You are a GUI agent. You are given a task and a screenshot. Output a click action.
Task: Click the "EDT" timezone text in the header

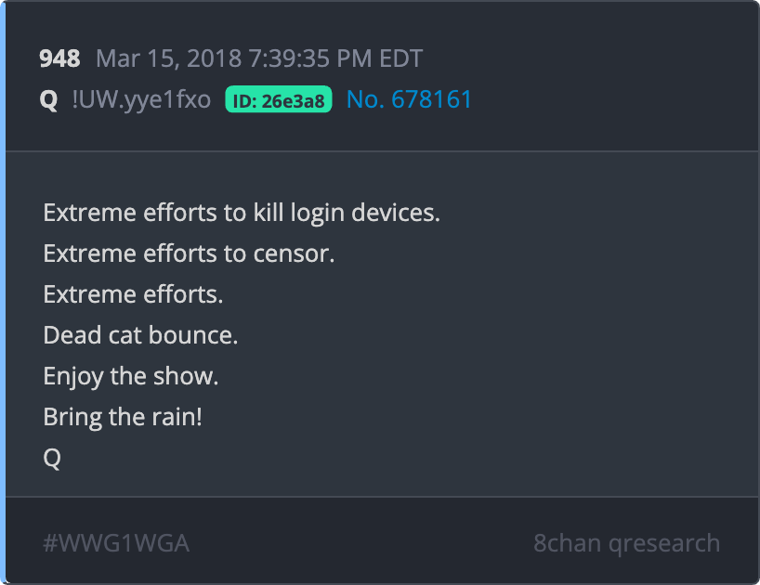pos(400,58)
